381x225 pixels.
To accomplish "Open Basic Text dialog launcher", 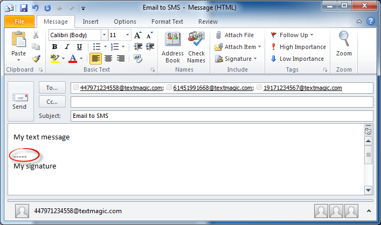I will [x=153, y=70].
